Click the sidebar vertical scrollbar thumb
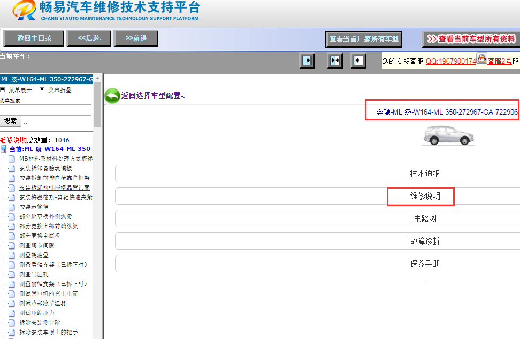Viewport: 520px width, 339px height. click(97, 104)
